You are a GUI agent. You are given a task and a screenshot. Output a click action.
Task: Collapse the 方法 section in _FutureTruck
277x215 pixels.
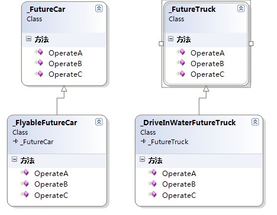coord(170,39)
